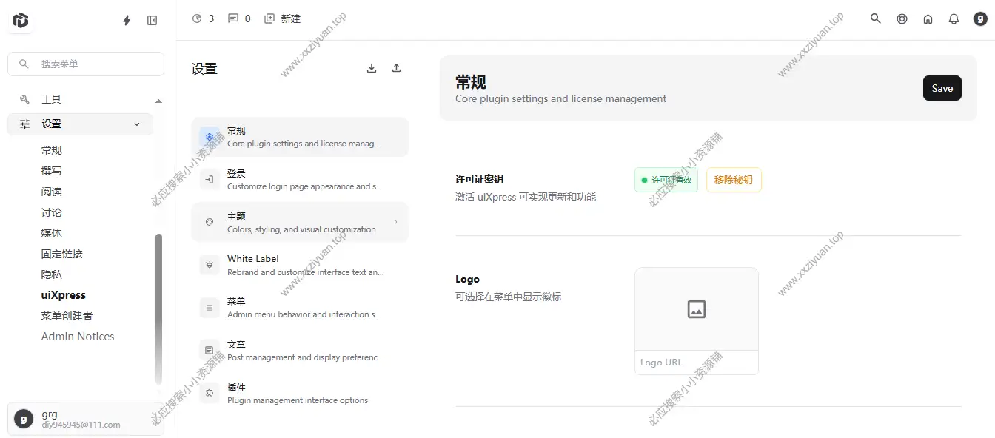
Task: Click the Logo URL input field
Action: [x=696, y=363]
